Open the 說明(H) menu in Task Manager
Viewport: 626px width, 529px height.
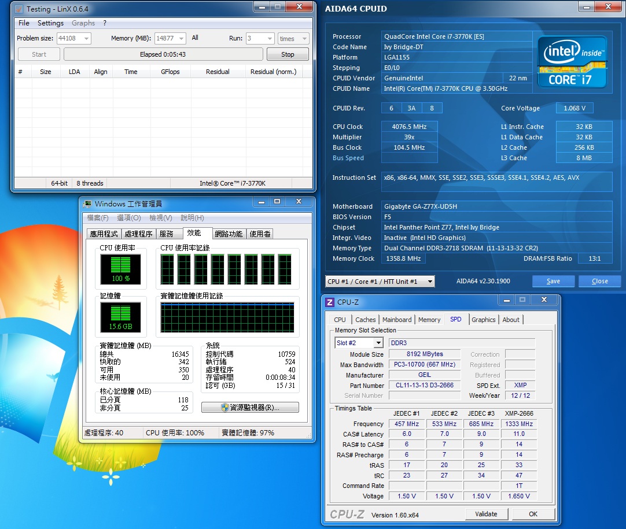[x=193, y=218]
